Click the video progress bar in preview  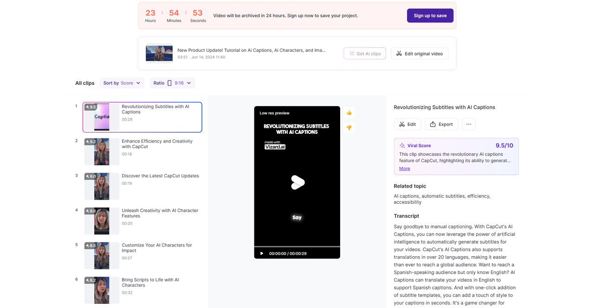point(297,246)
